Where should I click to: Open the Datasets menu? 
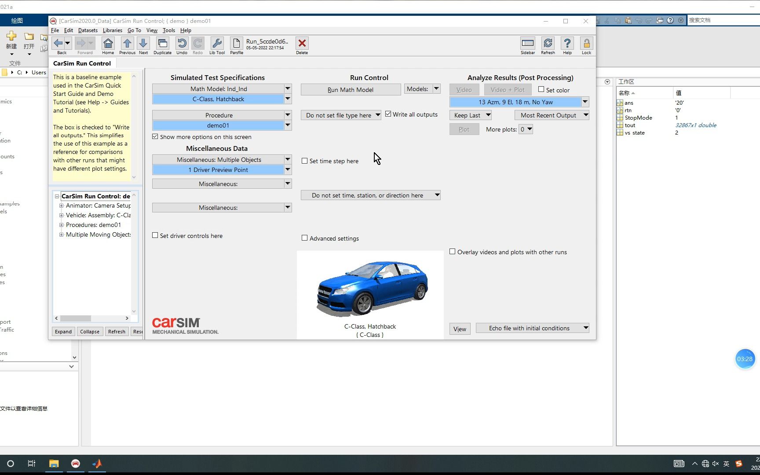[88, 30]
